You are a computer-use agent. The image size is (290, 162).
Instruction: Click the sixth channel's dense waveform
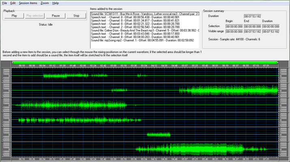coord(201,149)
